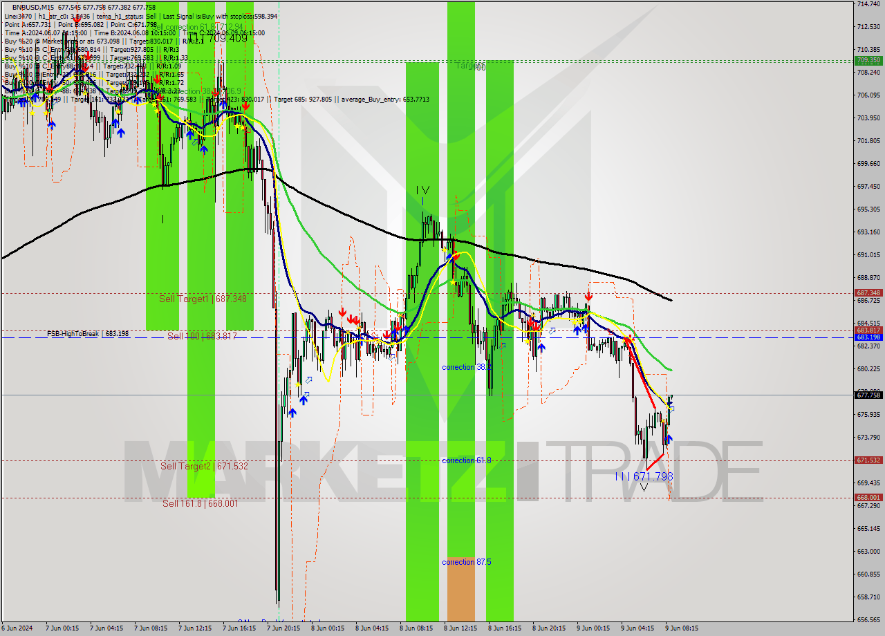Click the 706.095 price axis label

[x=868, y=95]
